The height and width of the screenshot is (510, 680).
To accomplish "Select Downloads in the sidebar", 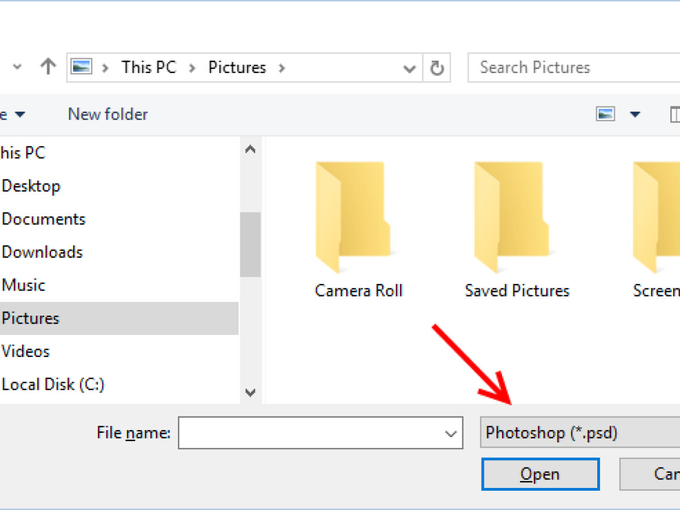I will 42,252.
